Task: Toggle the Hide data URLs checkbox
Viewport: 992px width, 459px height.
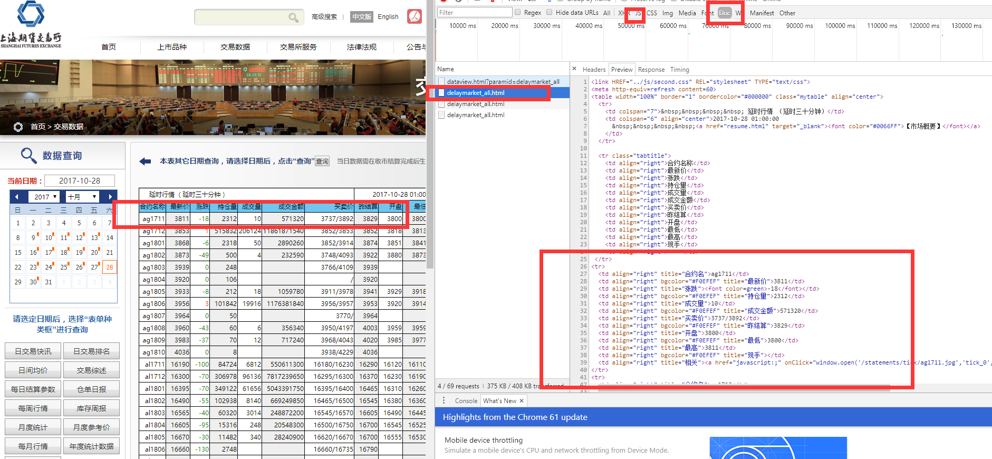Action: tap(550, 12)
